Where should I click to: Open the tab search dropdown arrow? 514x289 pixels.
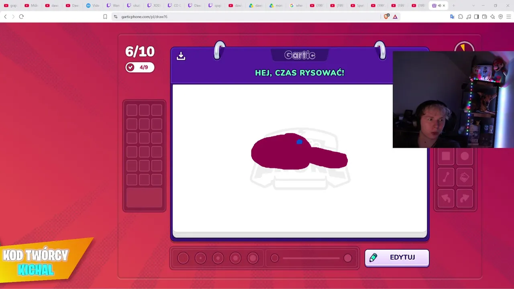[473, 6]
